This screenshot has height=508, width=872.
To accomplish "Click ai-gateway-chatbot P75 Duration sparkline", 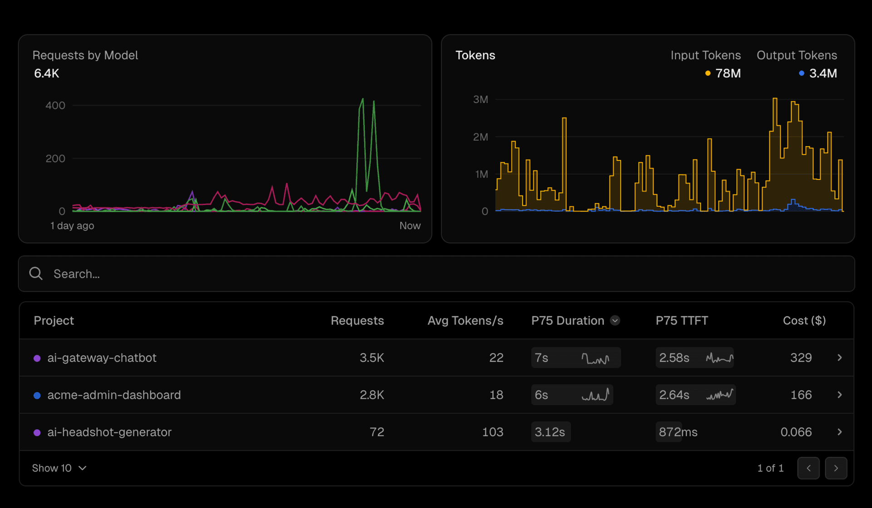I will click(x=595, y=359).
